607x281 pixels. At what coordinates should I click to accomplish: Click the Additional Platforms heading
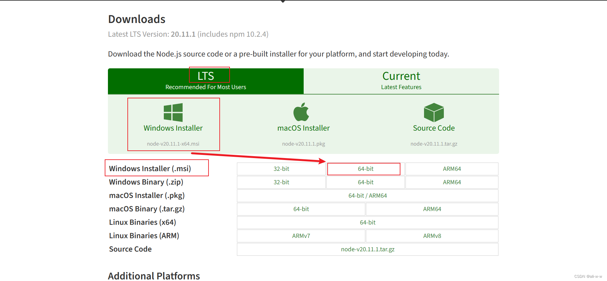154,276
